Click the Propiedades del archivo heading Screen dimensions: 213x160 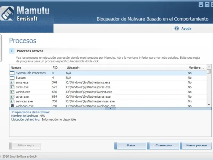[x=31, y=112]
